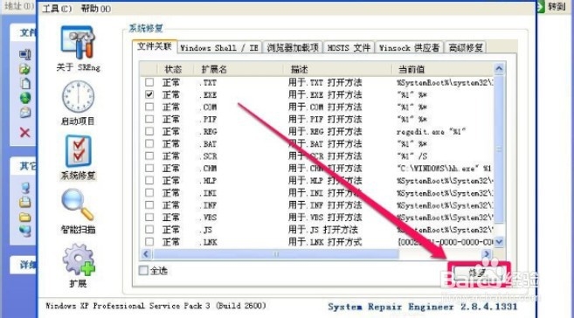The image size is (574, 318).
Task: Select the '"%1" /S' value cell
Action: (412, 156)
